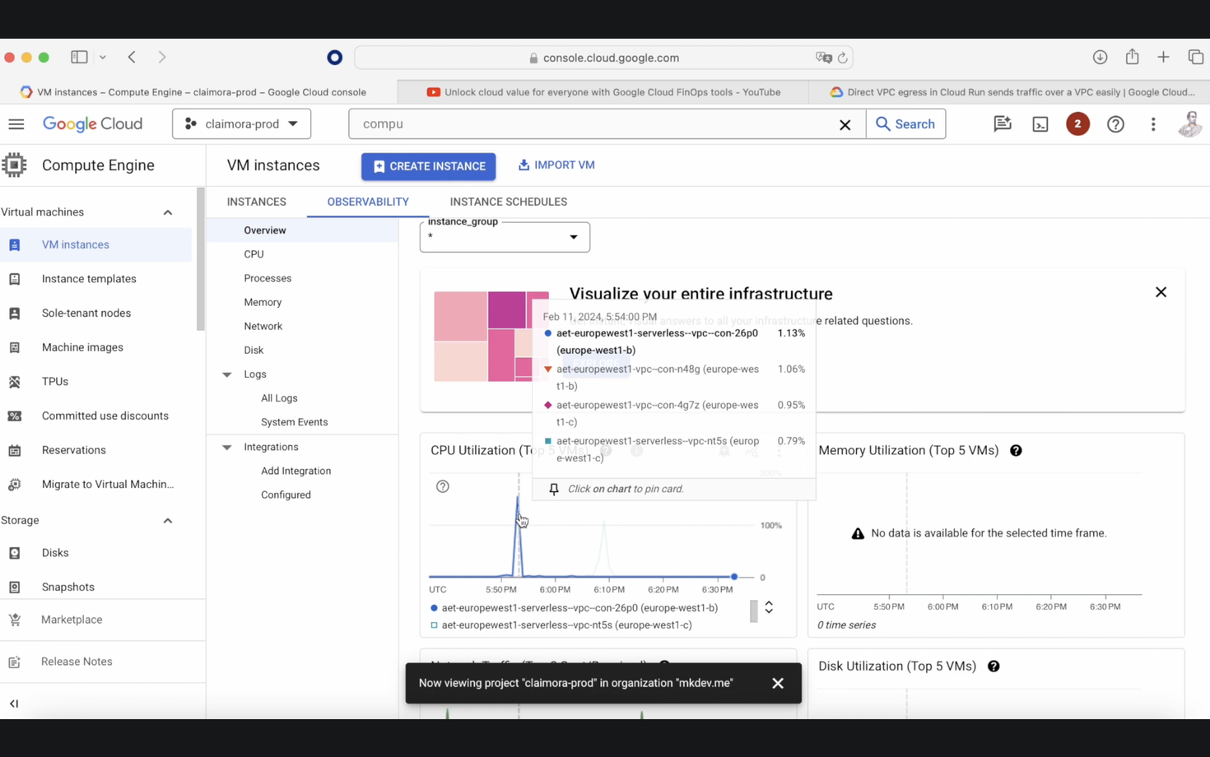Switch to the Instance Schedules tab
Image resolution: width=1210 pixels, height=757 pixels.
tap(508, 202)
